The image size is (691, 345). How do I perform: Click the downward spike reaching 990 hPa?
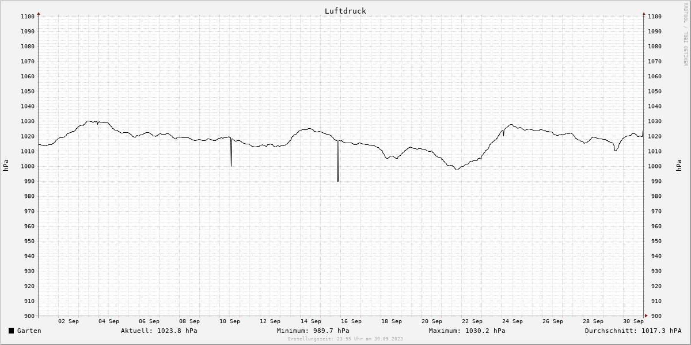click(338, 161)
